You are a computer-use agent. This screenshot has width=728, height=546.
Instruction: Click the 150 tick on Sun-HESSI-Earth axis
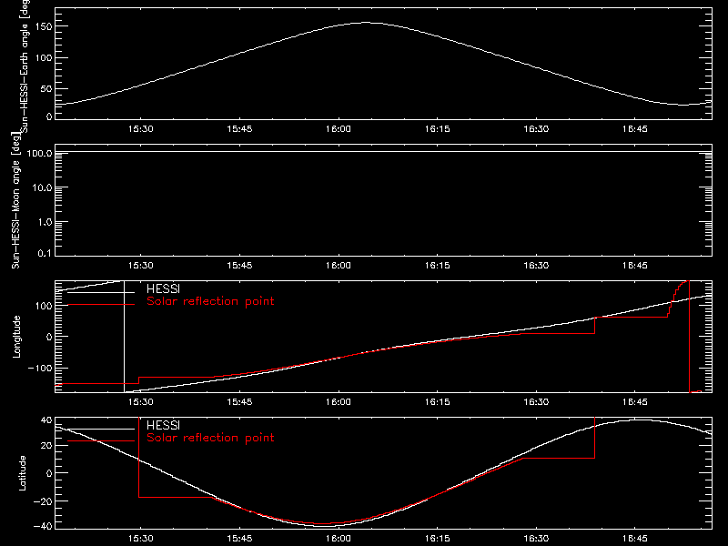point(45,26)
